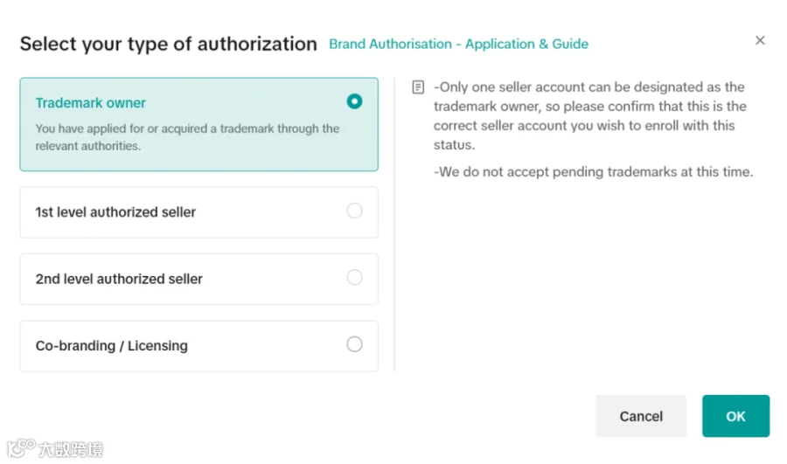This screenshot has height=464, width=787.
Task: Click the document note icon beside instructions
Action: coord(418,87)
